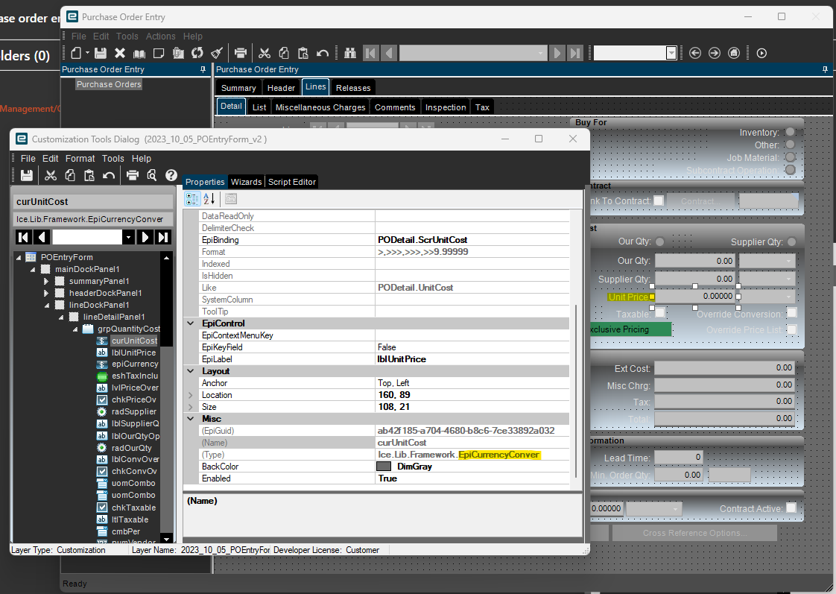Click the Clear (broom) icon on the main toolbar

[x=217, y=53]
